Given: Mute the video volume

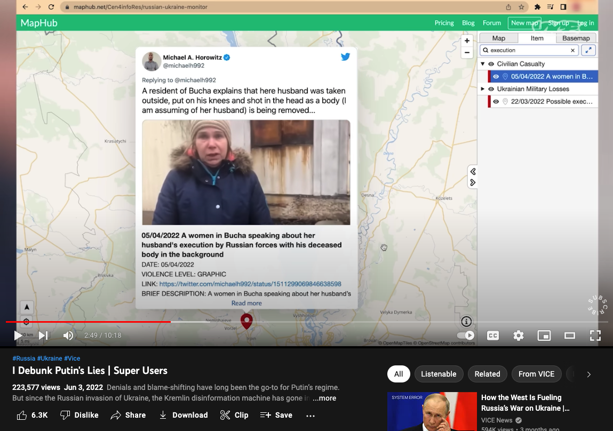Looking at the screenshot, I should point(68,336).
